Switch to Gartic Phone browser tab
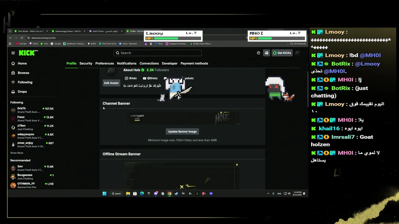399x224 pixels. (x=105, y=31)
